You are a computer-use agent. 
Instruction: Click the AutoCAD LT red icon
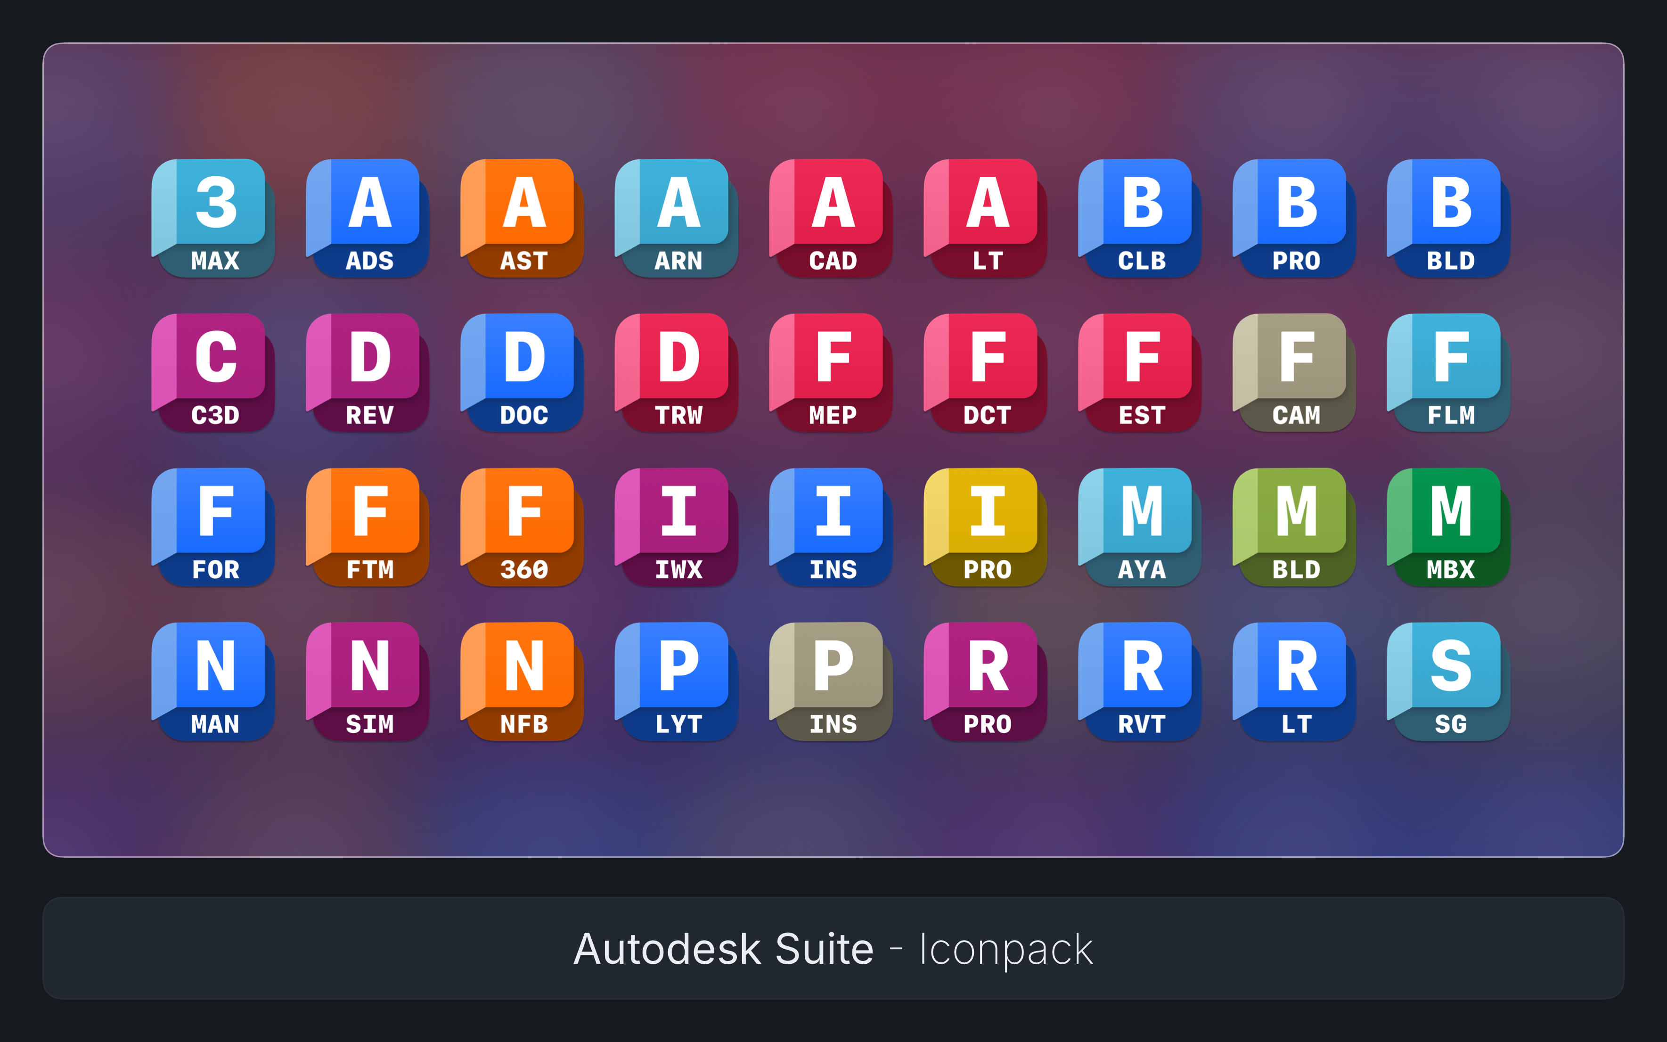pyautogui.click(x=985, y=218)
